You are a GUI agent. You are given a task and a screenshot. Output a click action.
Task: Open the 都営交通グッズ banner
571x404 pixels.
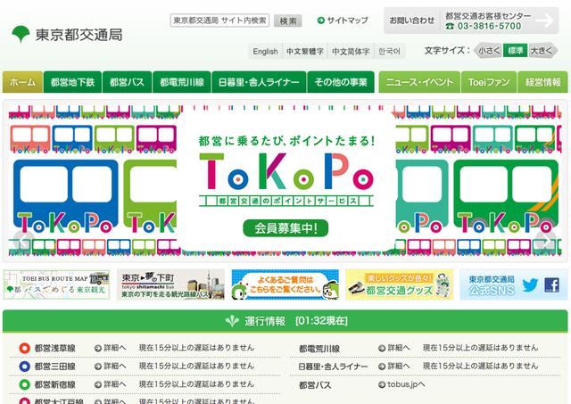(x=400, y=285)
